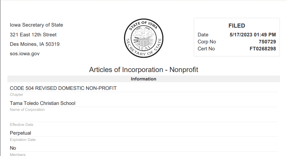Click the Effective Date field label
The image size is (287, 156).
(21, 125)
